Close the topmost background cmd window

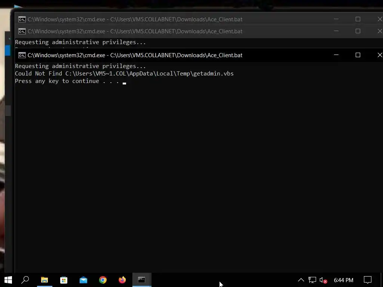(x=379, y=19)
